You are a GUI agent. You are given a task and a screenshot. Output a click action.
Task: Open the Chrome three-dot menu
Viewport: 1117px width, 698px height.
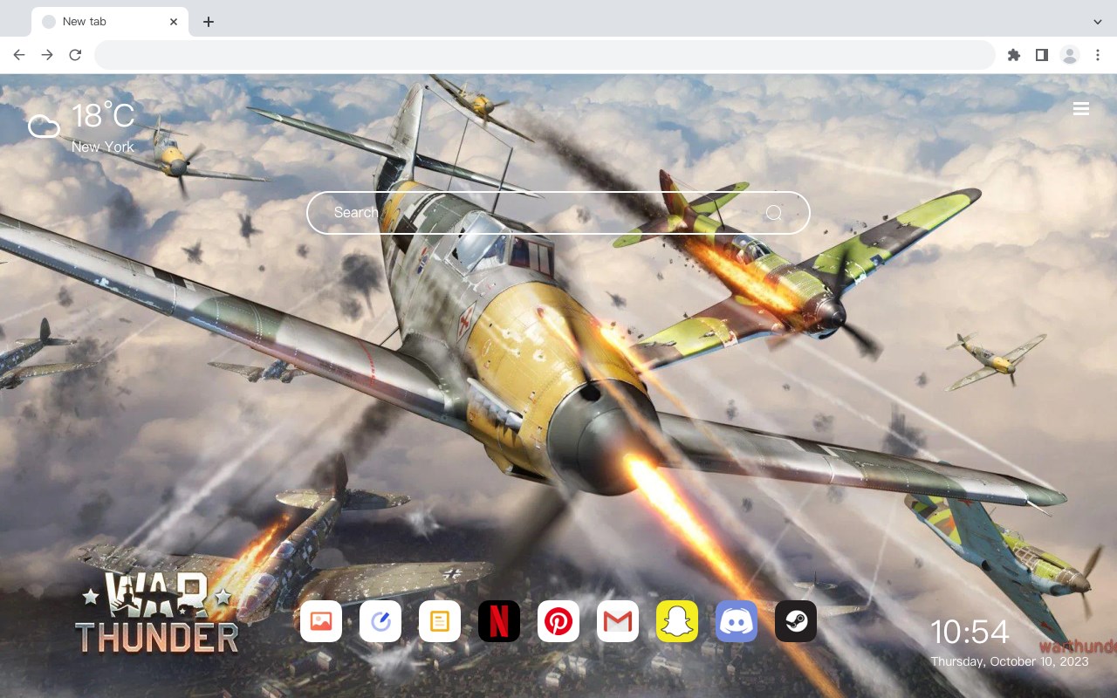click(x=1098, y=55)
